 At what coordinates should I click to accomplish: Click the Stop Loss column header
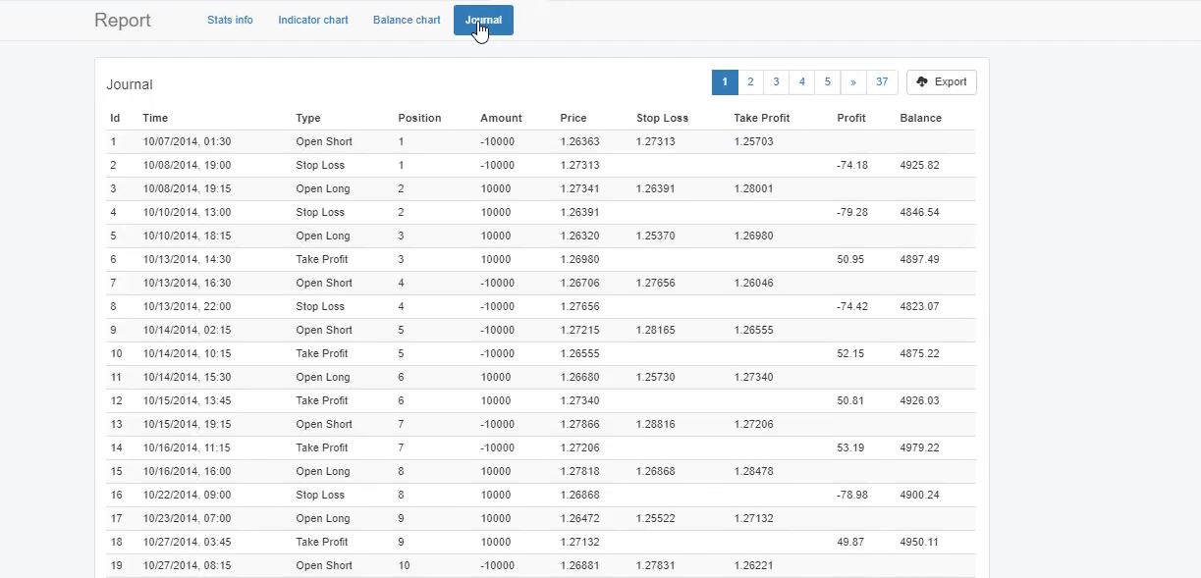[662, 118]
